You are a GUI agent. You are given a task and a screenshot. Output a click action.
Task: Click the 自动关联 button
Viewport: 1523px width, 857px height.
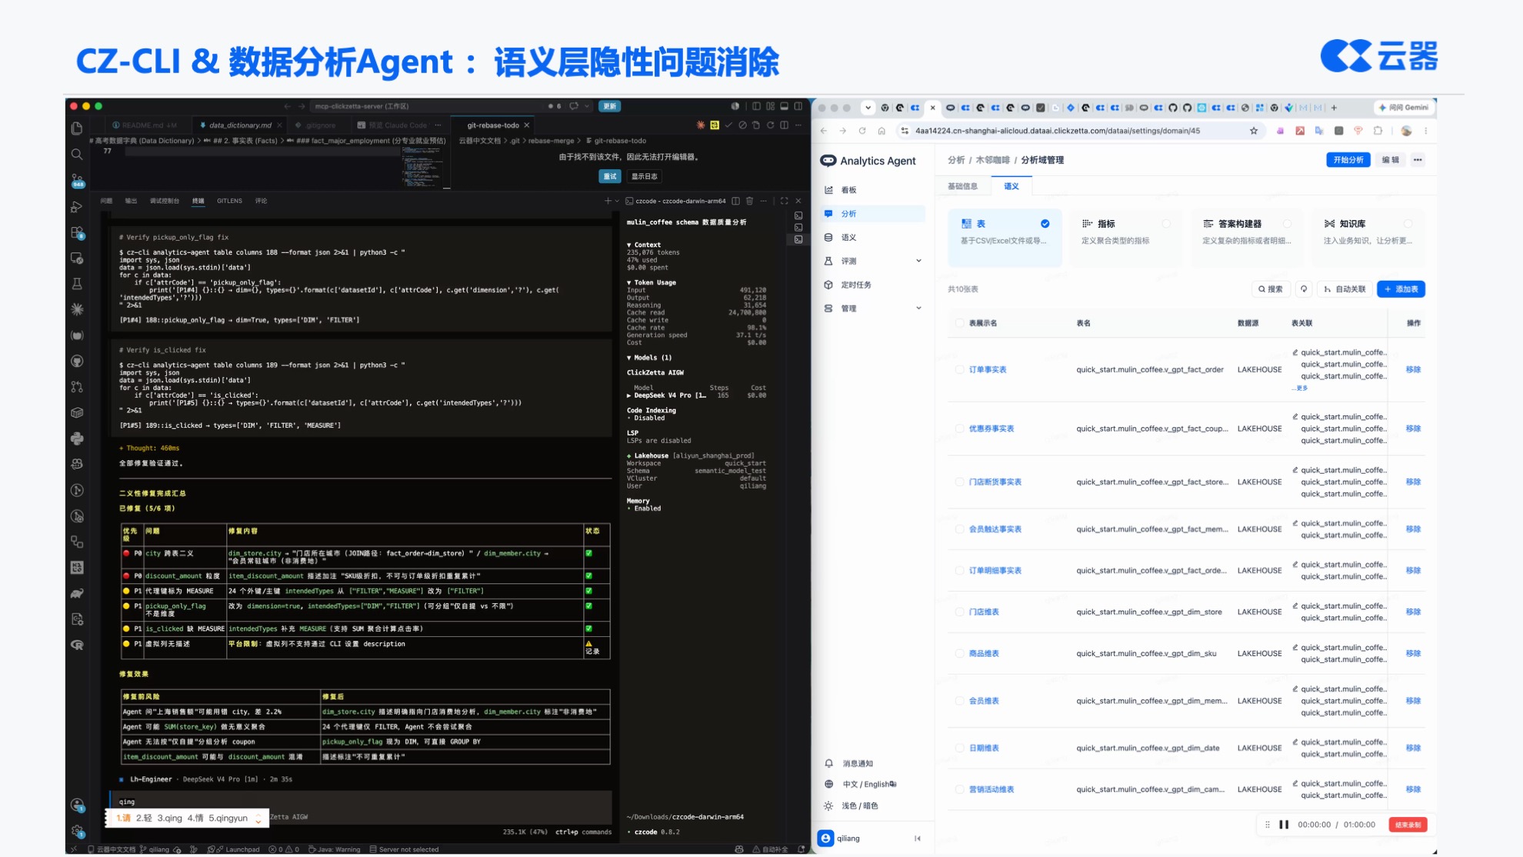1345,289
